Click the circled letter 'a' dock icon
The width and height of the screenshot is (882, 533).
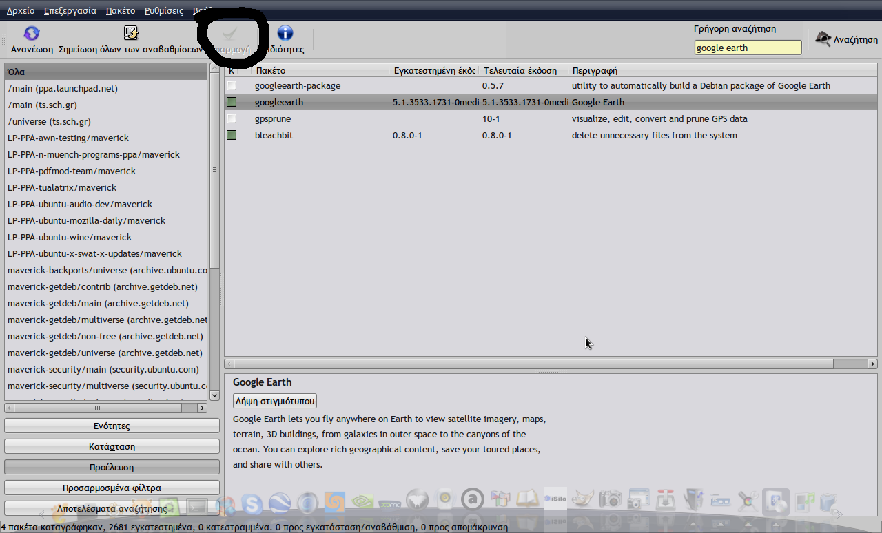(x=473, y=499)
